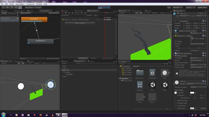Toggle the Sphere Collider enabled checkbox
This screenshot has height=117, width=209.
point(178,36)
